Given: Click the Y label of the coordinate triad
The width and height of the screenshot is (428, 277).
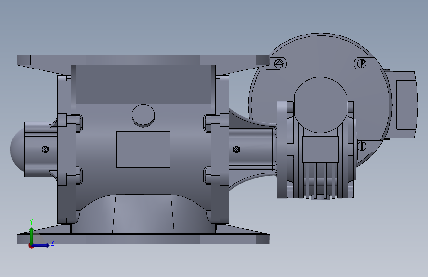Looking at the screenshot, I should tap(31, 222).
